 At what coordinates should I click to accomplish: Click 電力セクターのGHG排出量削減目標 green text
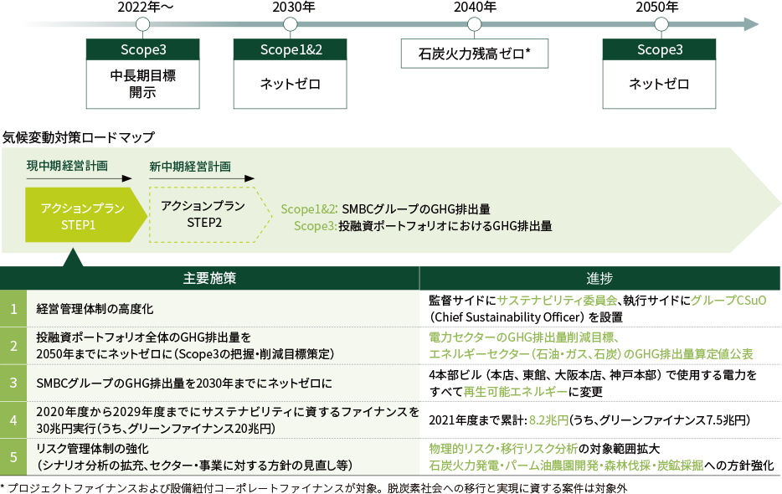click(524, 337)
